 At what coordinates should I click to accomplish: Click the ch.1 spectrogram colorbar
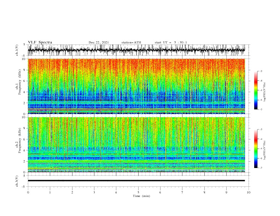pos(256,90)
